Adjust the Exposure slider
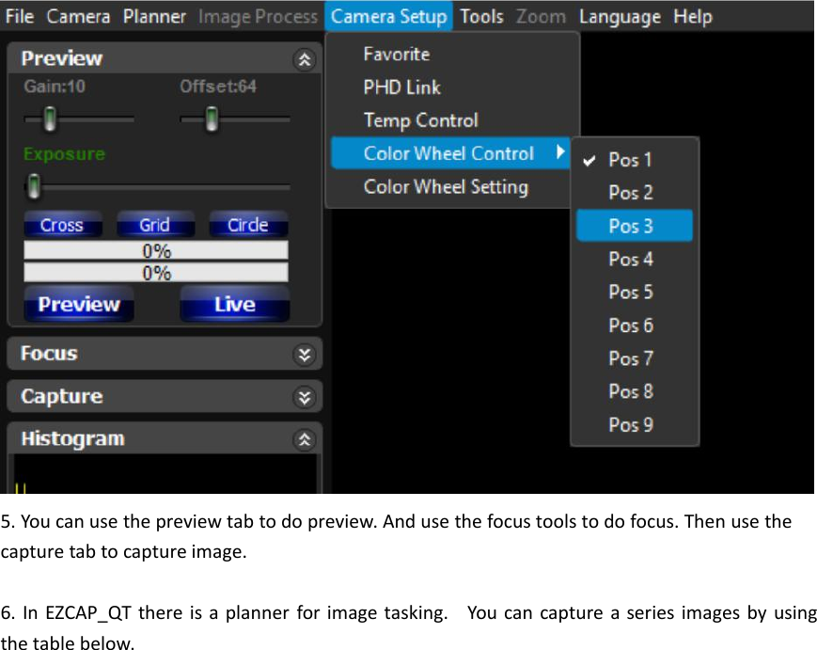This screenshot has height=650, width=817. [x=33, y=188]
